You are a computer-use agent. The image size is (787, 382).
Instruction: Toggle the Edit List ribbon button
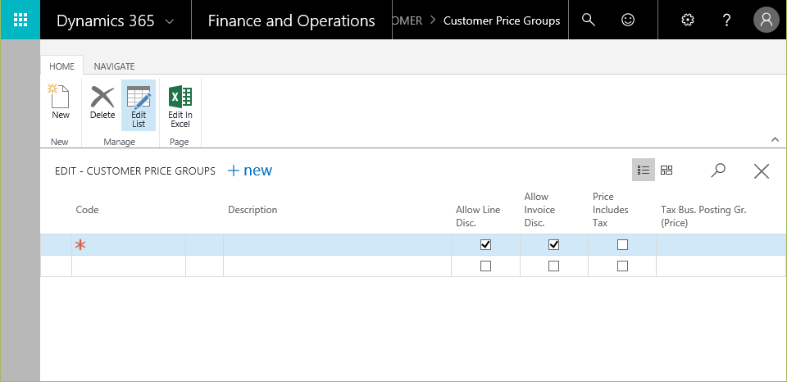click(139, 106)
